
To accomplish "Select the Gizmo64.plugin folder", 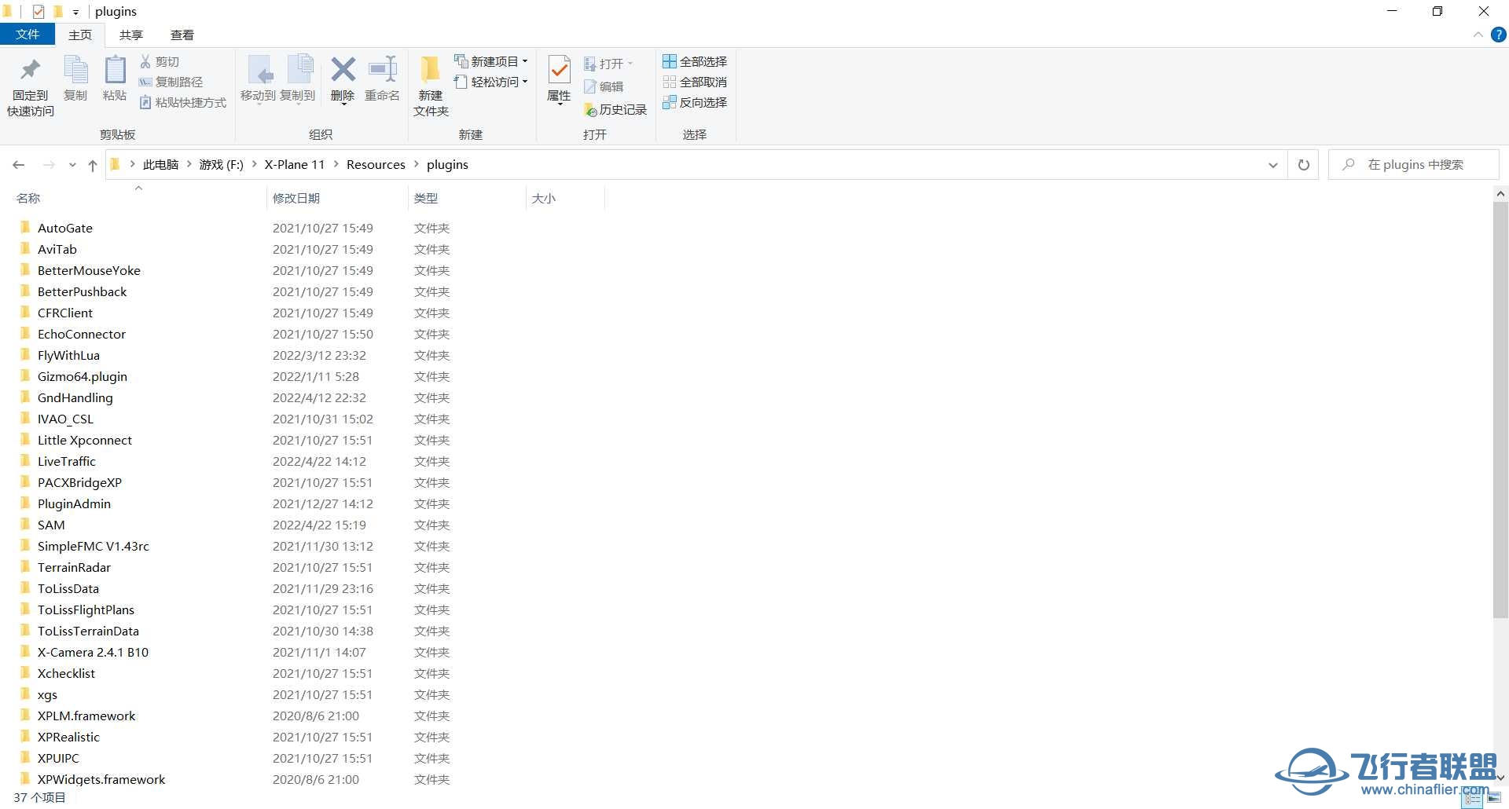I will point(83,376).
